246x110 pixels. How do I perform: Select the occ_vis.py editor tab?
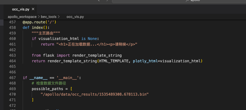tap(20, 9)
